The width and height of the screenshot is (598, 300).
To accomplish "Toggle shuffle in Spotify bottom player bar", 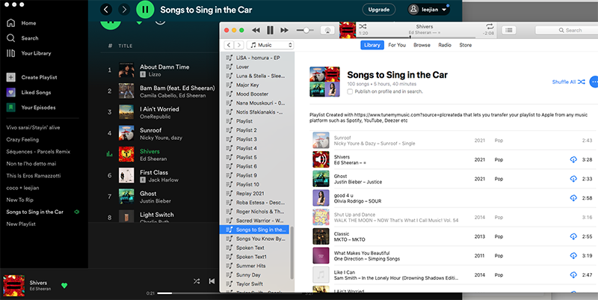I will coord(196,281).
